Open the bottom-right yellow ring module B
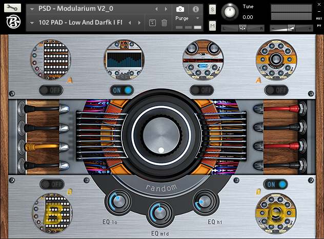The width and height of the screenshot is (324, 239). pos(276,213)
